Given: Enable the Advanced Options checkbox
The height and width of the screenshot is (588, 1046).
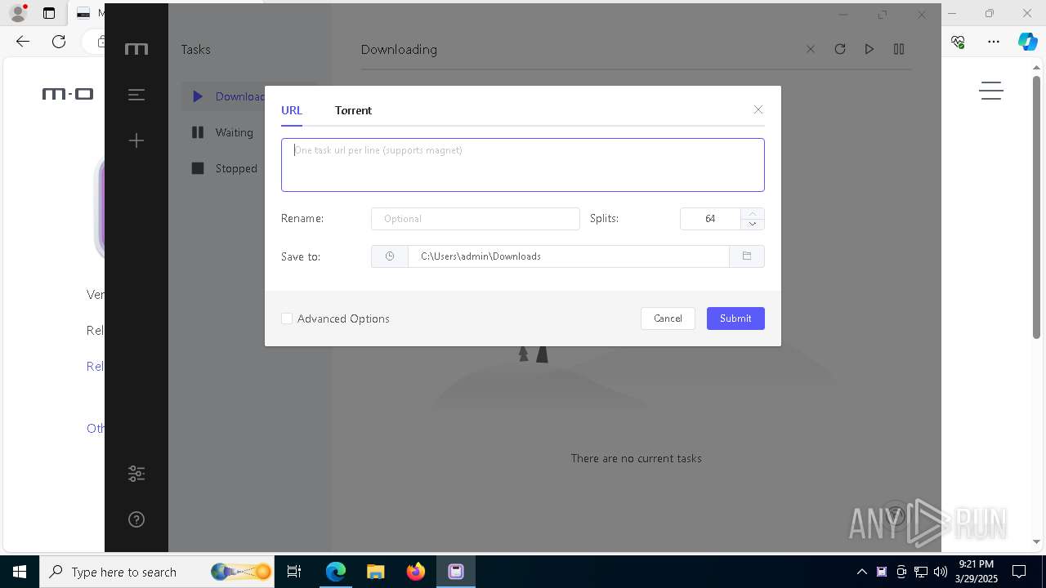Looking at the screenshot, I should pyautogui.click(x=287, y=318).
